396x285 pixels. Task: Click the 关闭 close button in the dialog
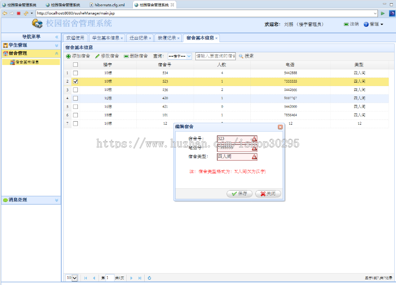point(268,194)
